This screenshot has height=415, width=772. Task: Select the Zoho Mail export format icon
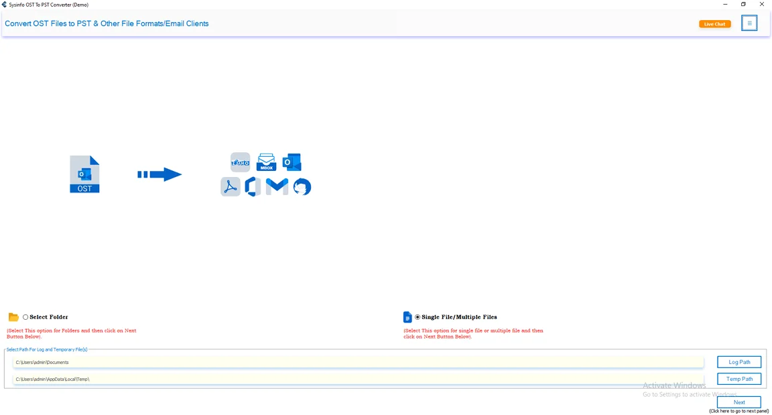[x=239, y=162]
